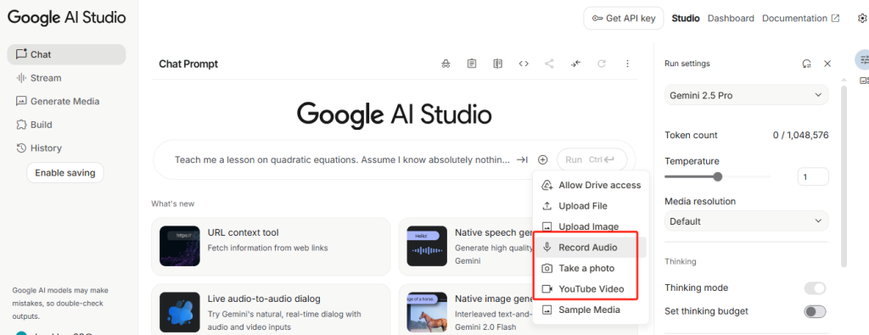Click the tab-accept arrow icon in prompt box
This screenshot has height=335, width=869.
point(522,159)
